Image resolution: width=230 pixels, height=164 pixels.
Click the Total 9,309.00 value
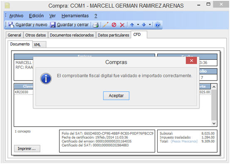coord(208,141)
